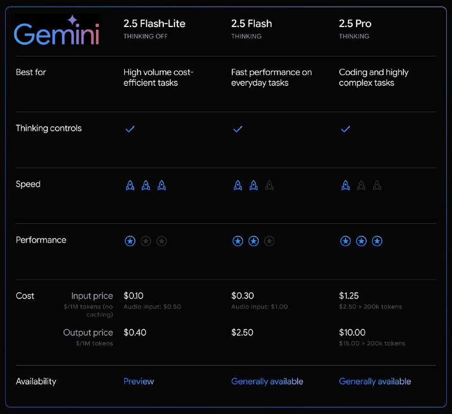Click the '$2.50' output price for 2.5 Flash
The height and width of the screenshot is (414, 452).
(x=242, y=333)
